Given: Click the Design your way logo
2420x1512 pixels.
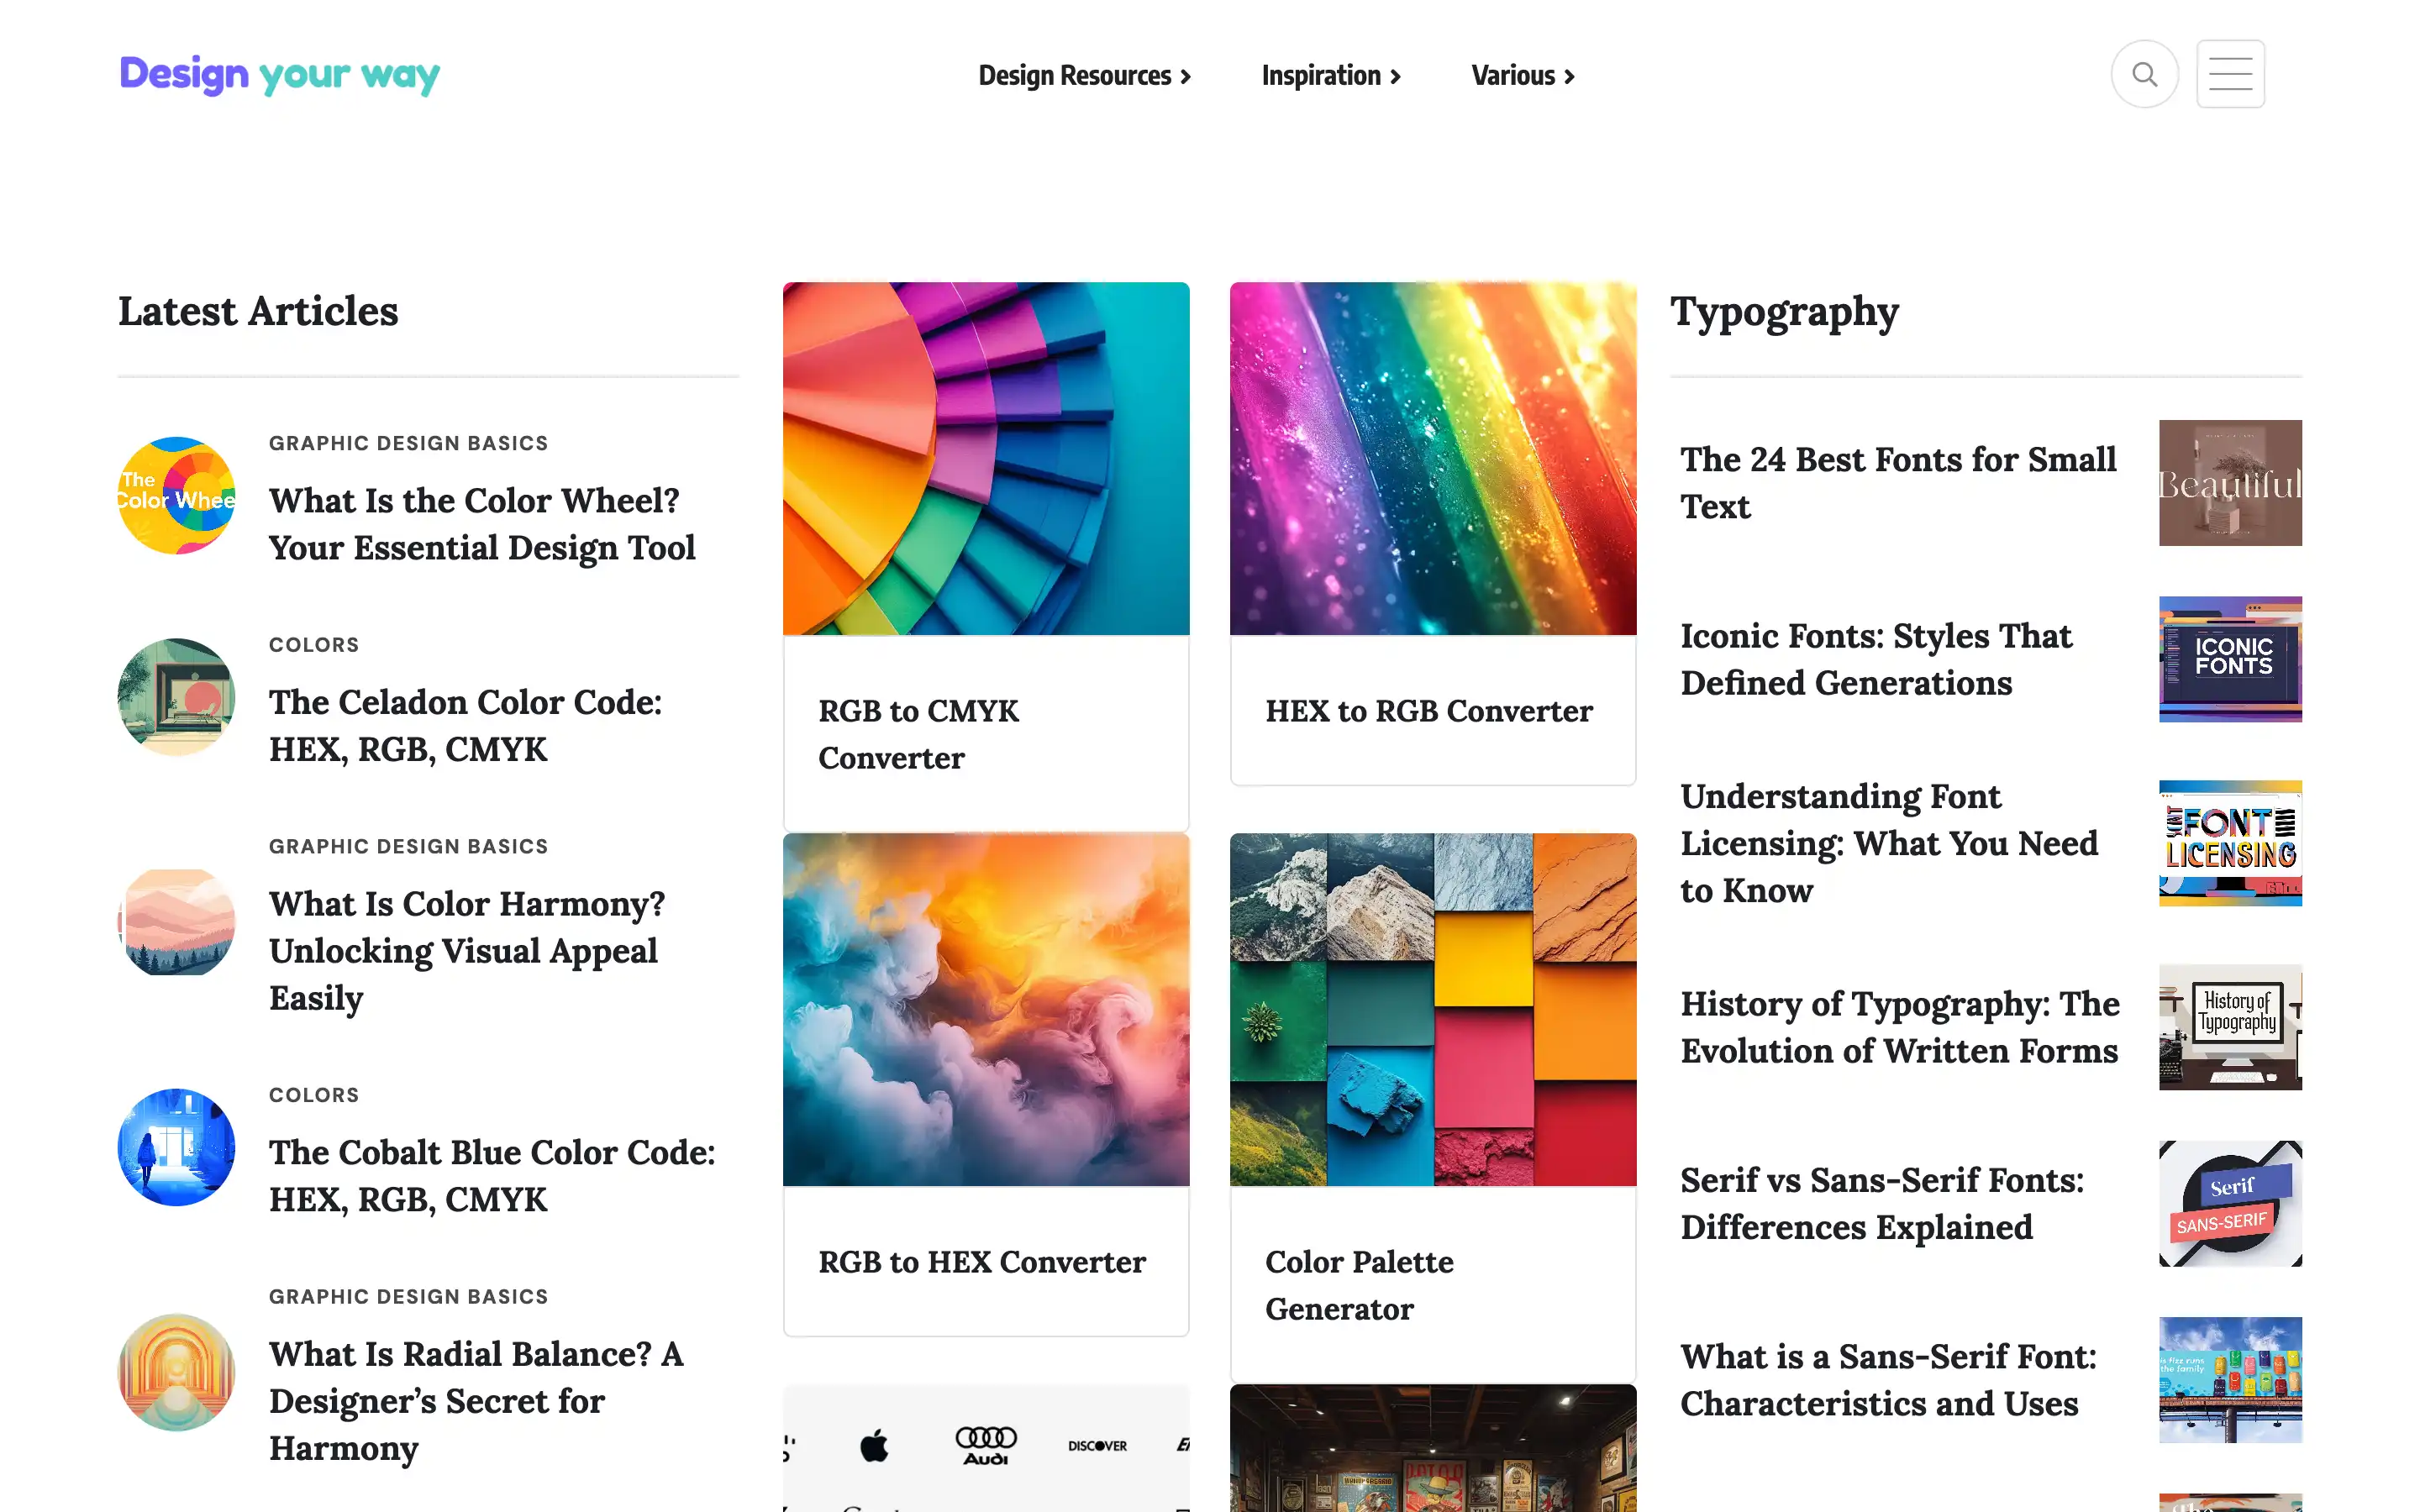Looking at the screenshot, I should [279, 75].
